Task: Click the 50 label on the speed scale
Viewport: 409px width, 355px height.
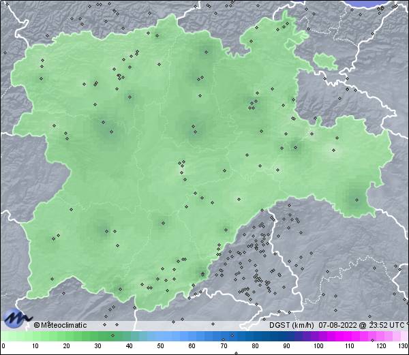Action: [160, 346]
